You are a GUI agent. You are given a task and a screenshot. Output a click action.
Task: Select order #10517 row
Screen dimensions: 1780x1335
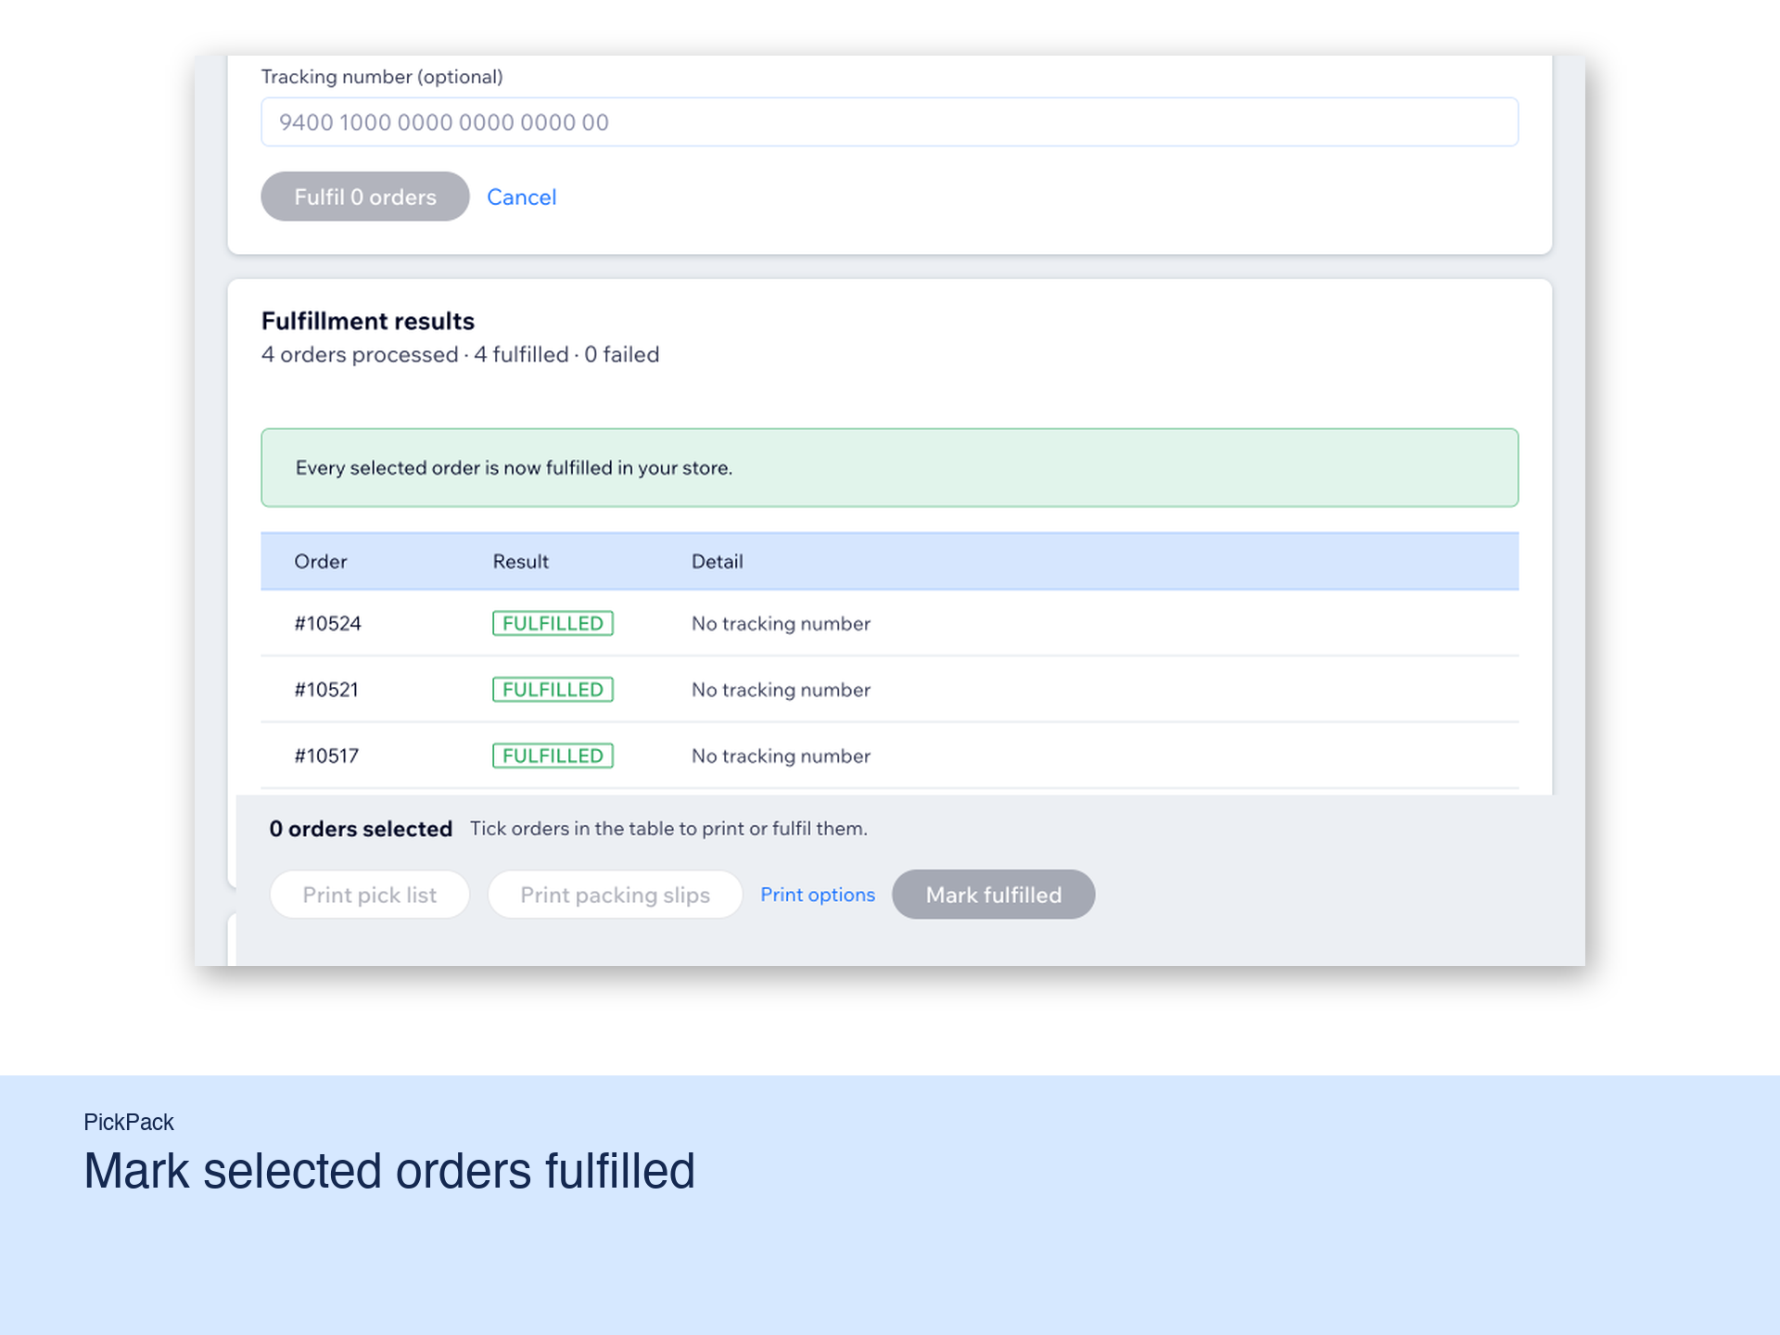[x=889, y=756]
